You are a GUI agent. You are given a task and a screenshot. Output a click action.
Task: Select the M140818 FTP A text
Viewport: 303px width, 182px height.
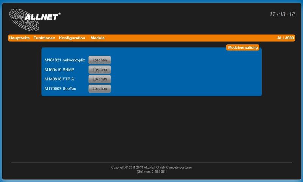pos(59,79)
